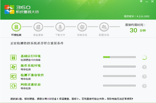Image resolution: width=156 pixels, height=103 pixels.
Task: Click the 基础运行环境 check icon
Action: (13, 58)
